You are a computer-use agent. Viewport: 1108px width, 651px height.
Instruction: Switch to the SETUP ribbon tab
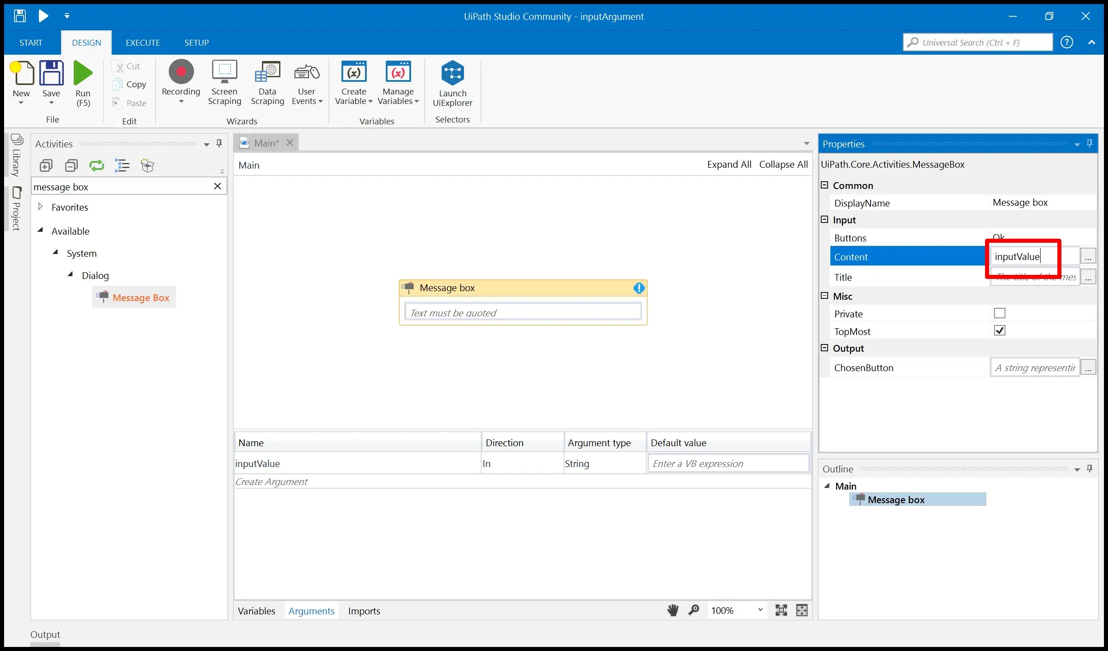196,42
